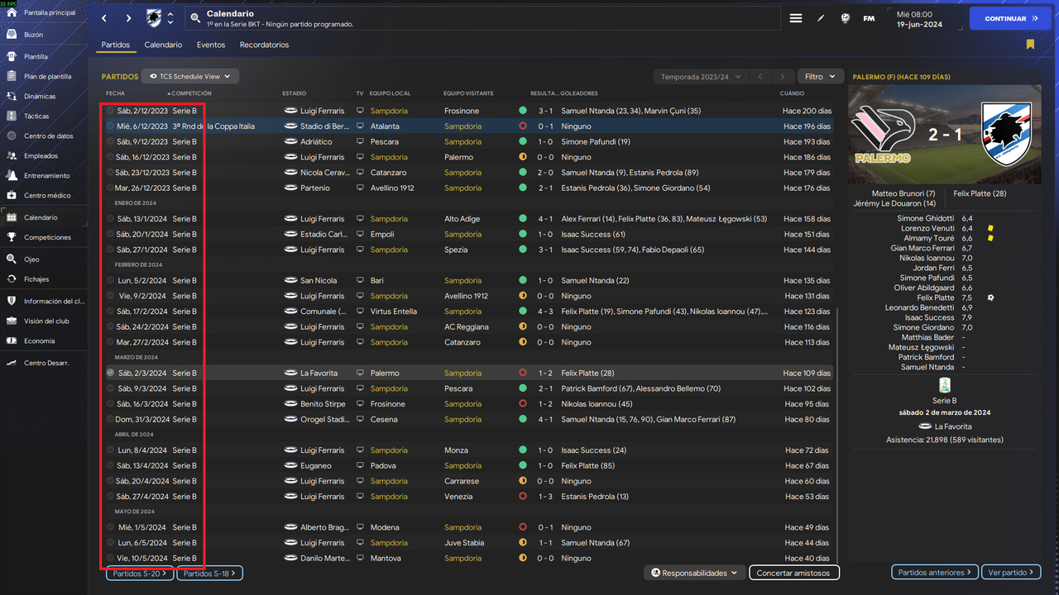Uncheck the Sáb, 2/3/2024 Palermo match
Image resolution: width=1059 pixels, height=595 pixels.
(x=110, y=374)
